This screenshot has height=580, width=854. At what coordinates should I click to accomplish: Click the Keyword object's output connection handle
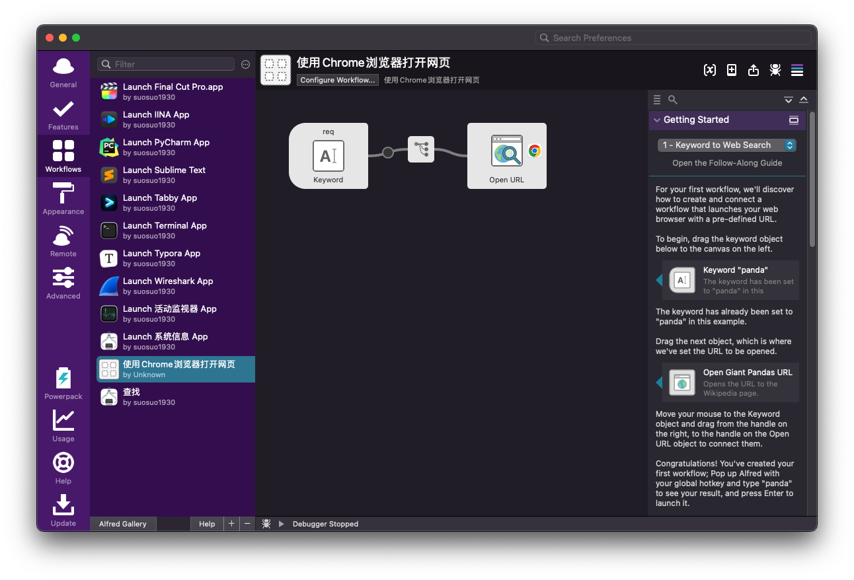click(x=388, y=153)
